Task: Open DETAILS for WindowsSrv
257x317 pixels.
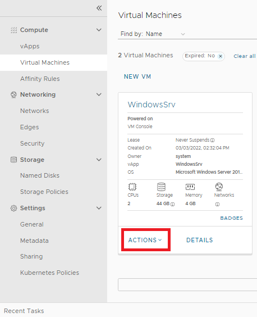Action: point(199,240)
